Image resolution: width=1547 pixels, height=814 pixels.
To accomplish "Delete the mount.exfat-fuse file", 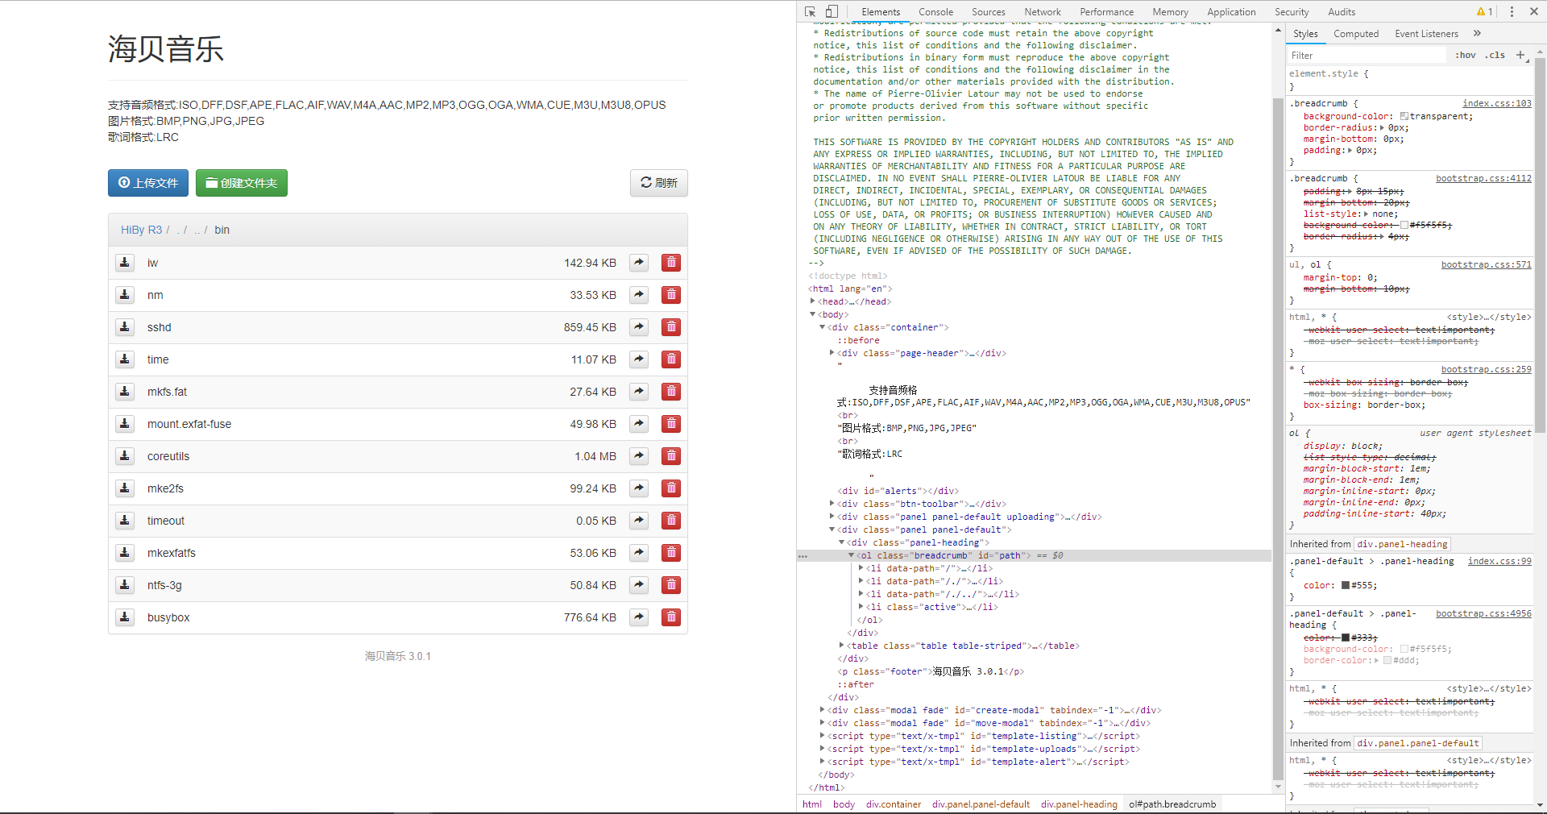I will 671,424.
